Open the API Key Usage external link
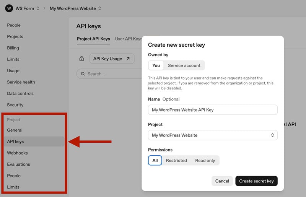Image resolution: width=306 pixels, height=197 pixels. [x=112, y=59]
